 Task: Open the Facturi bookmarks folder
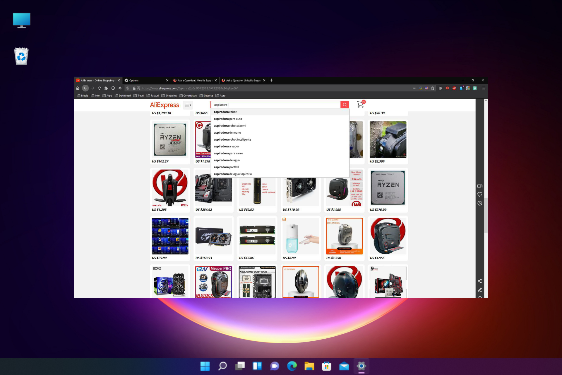153,96
